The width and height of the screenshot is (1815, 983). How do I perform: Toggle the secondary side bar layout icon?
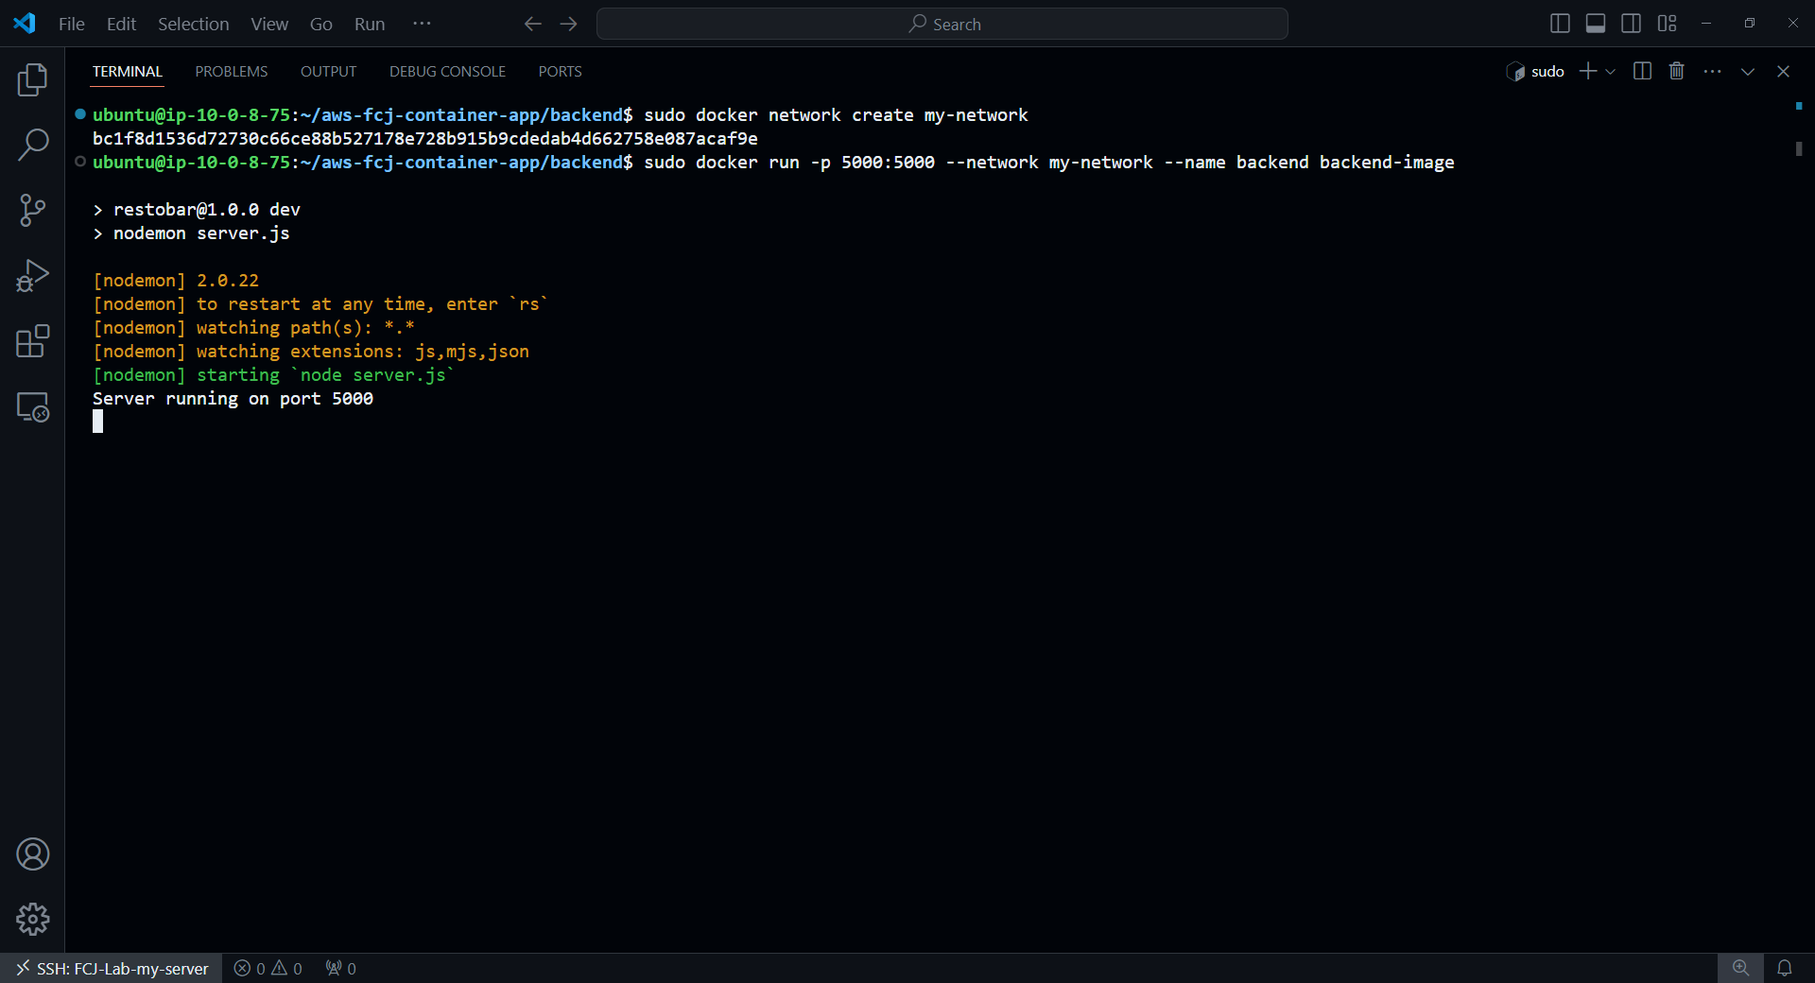1631,24
